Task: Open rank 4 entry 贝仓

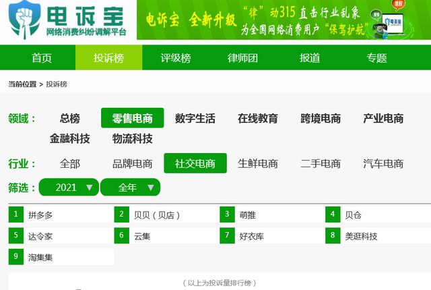Action: pos(378,214)
